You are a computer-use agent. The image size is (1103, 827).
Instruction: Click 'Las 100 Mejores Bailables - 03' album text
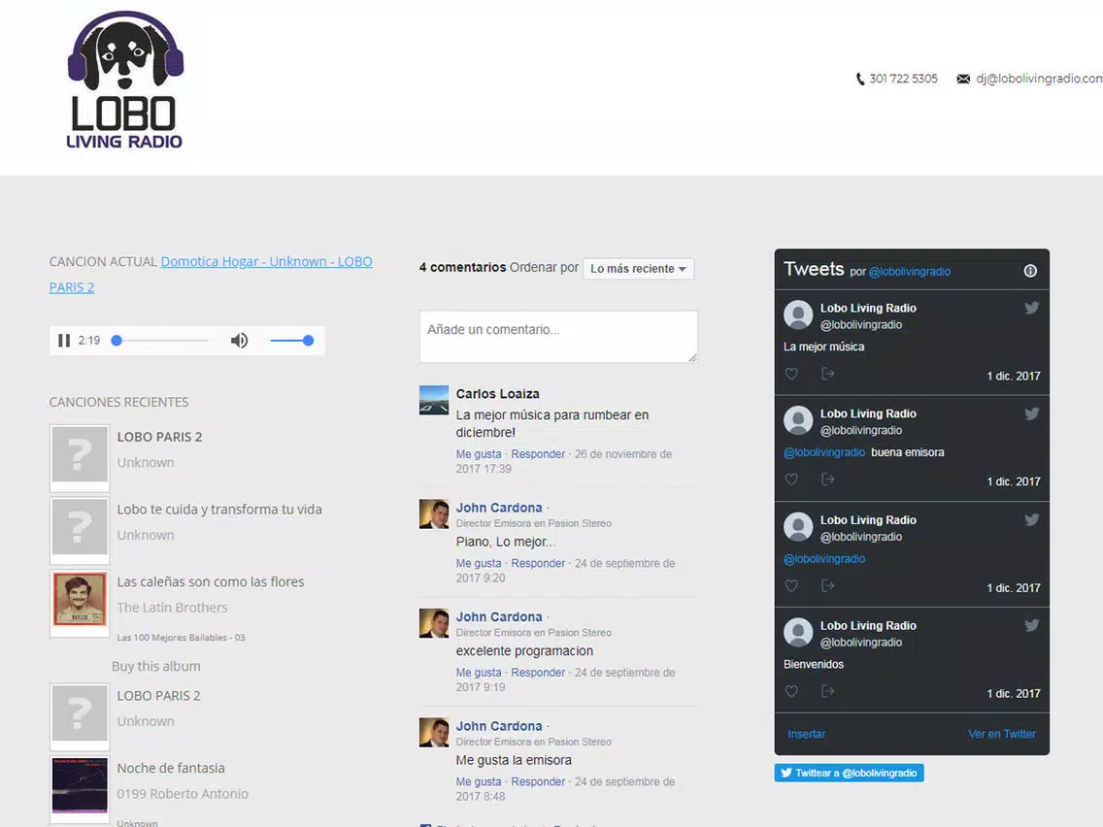(x=181, y=638)
